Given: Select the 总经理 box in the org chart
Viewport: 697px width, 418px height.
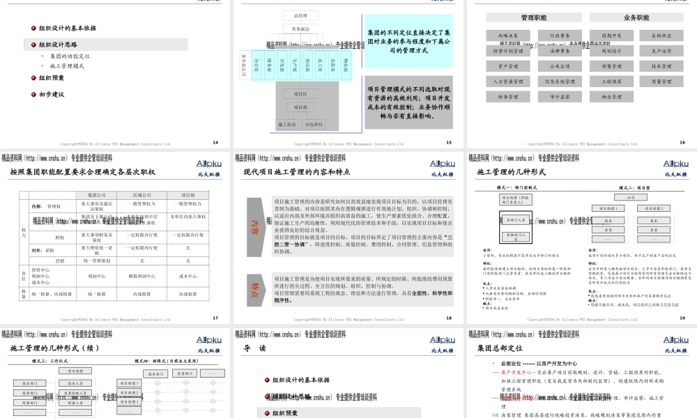Looking at the screenshot, I should pyautogui.click(x=300, y=15).
